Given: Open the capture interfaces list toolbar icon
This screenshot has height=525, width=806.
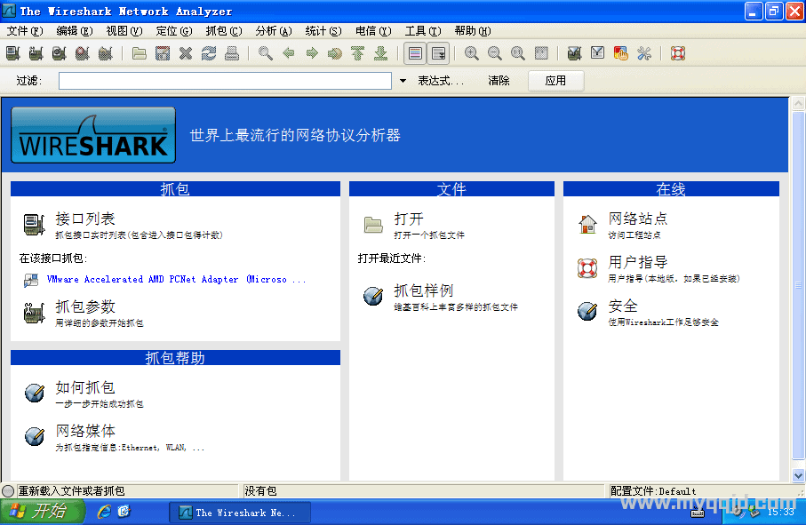Looking at the screenshot, I should (x=12, y=53).
